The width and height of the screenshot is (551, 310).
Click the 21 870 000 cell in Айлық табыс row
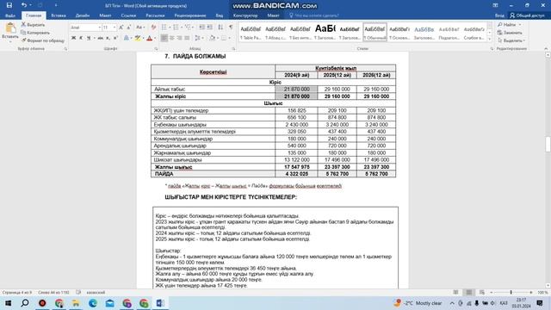pos(296,90)
